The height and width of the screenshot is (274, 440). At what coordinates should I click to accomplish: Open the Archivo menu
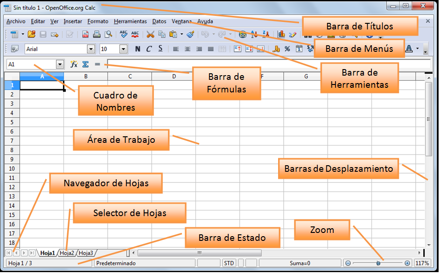click(16, 21)
